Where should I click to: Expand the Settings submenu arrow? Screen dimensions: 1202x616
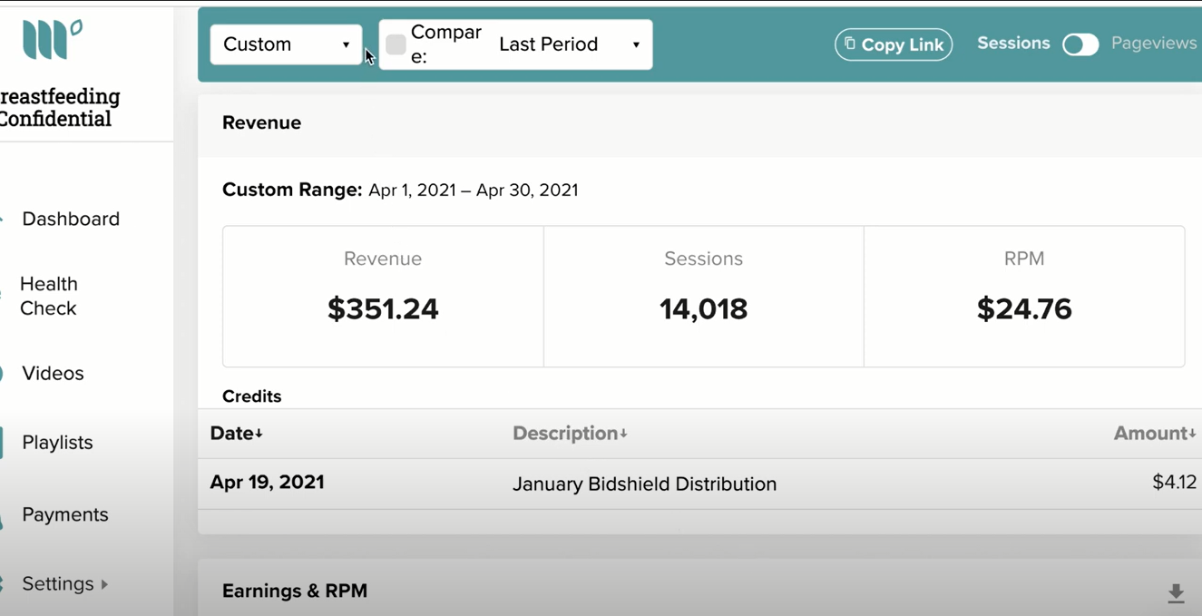click(x=104, y=584)
